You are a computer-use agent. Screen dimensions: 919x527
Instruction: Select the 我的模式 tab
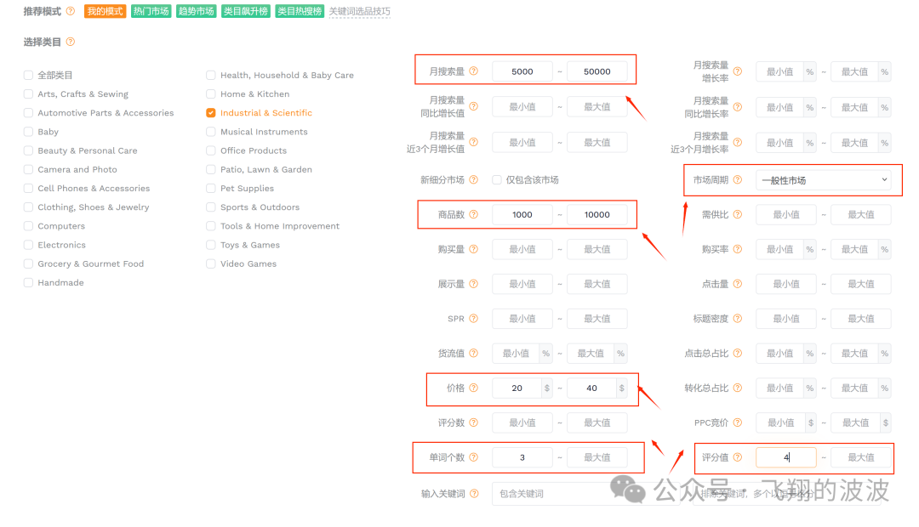(106, 12)
